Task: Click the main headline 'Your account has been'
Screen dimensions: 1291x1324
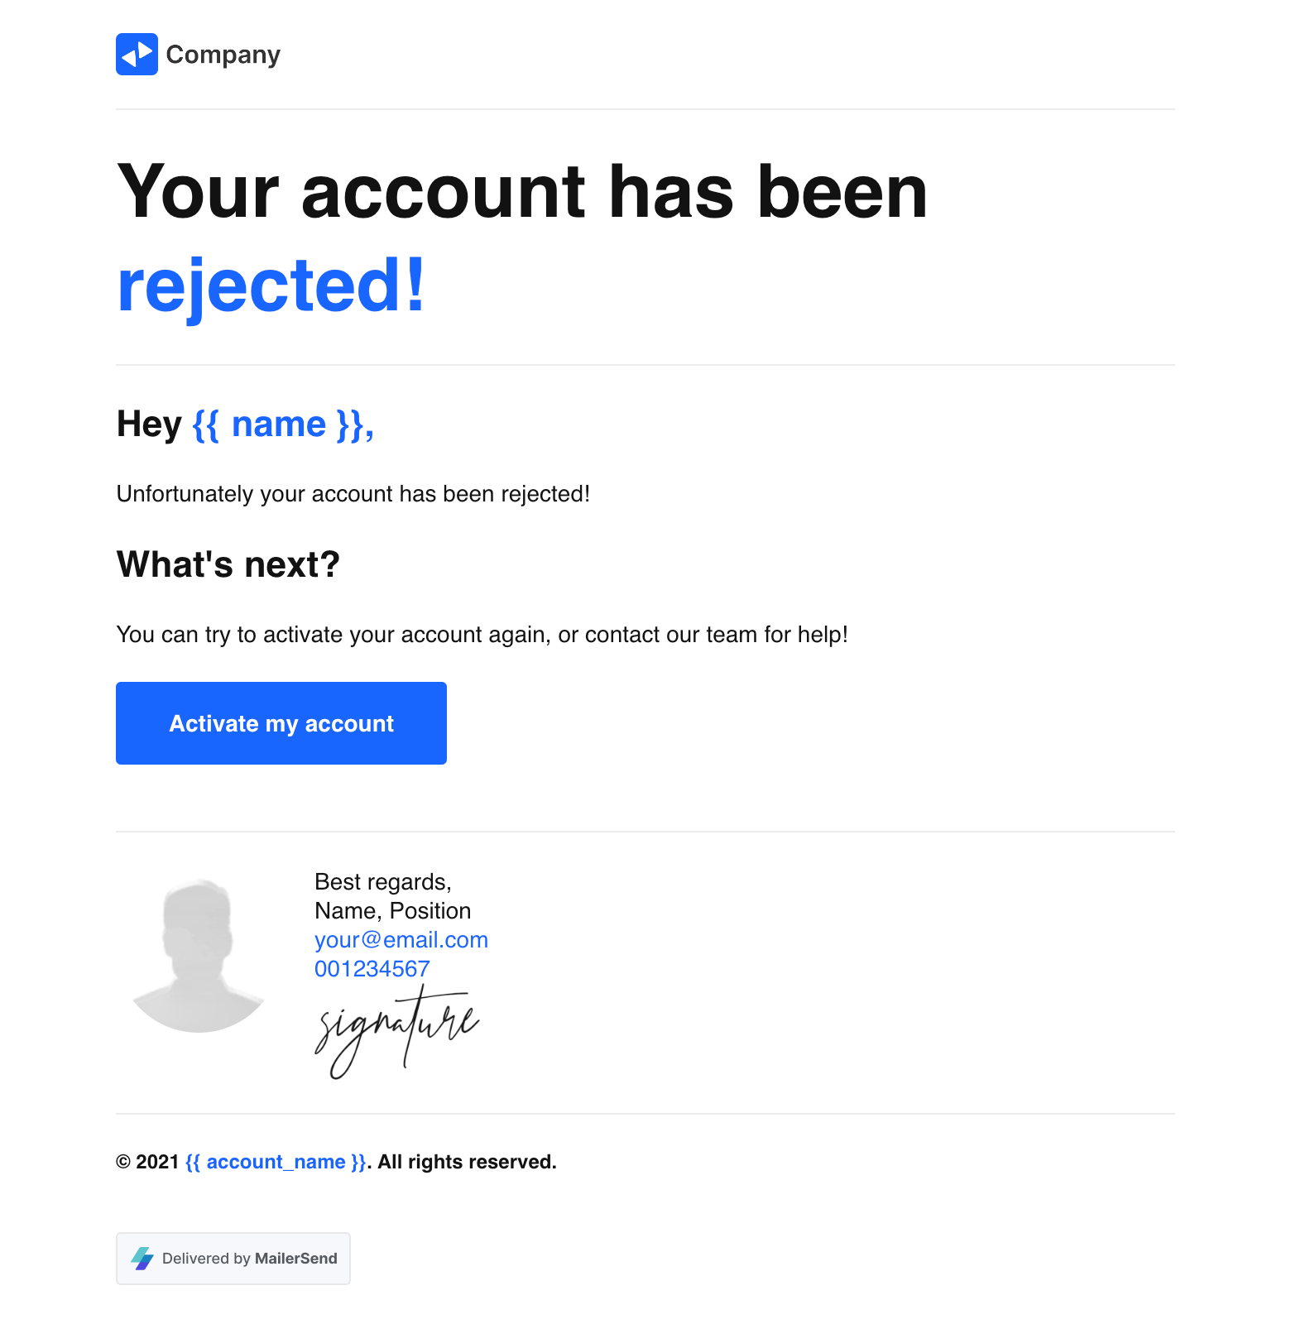Action: coord(521,192)
